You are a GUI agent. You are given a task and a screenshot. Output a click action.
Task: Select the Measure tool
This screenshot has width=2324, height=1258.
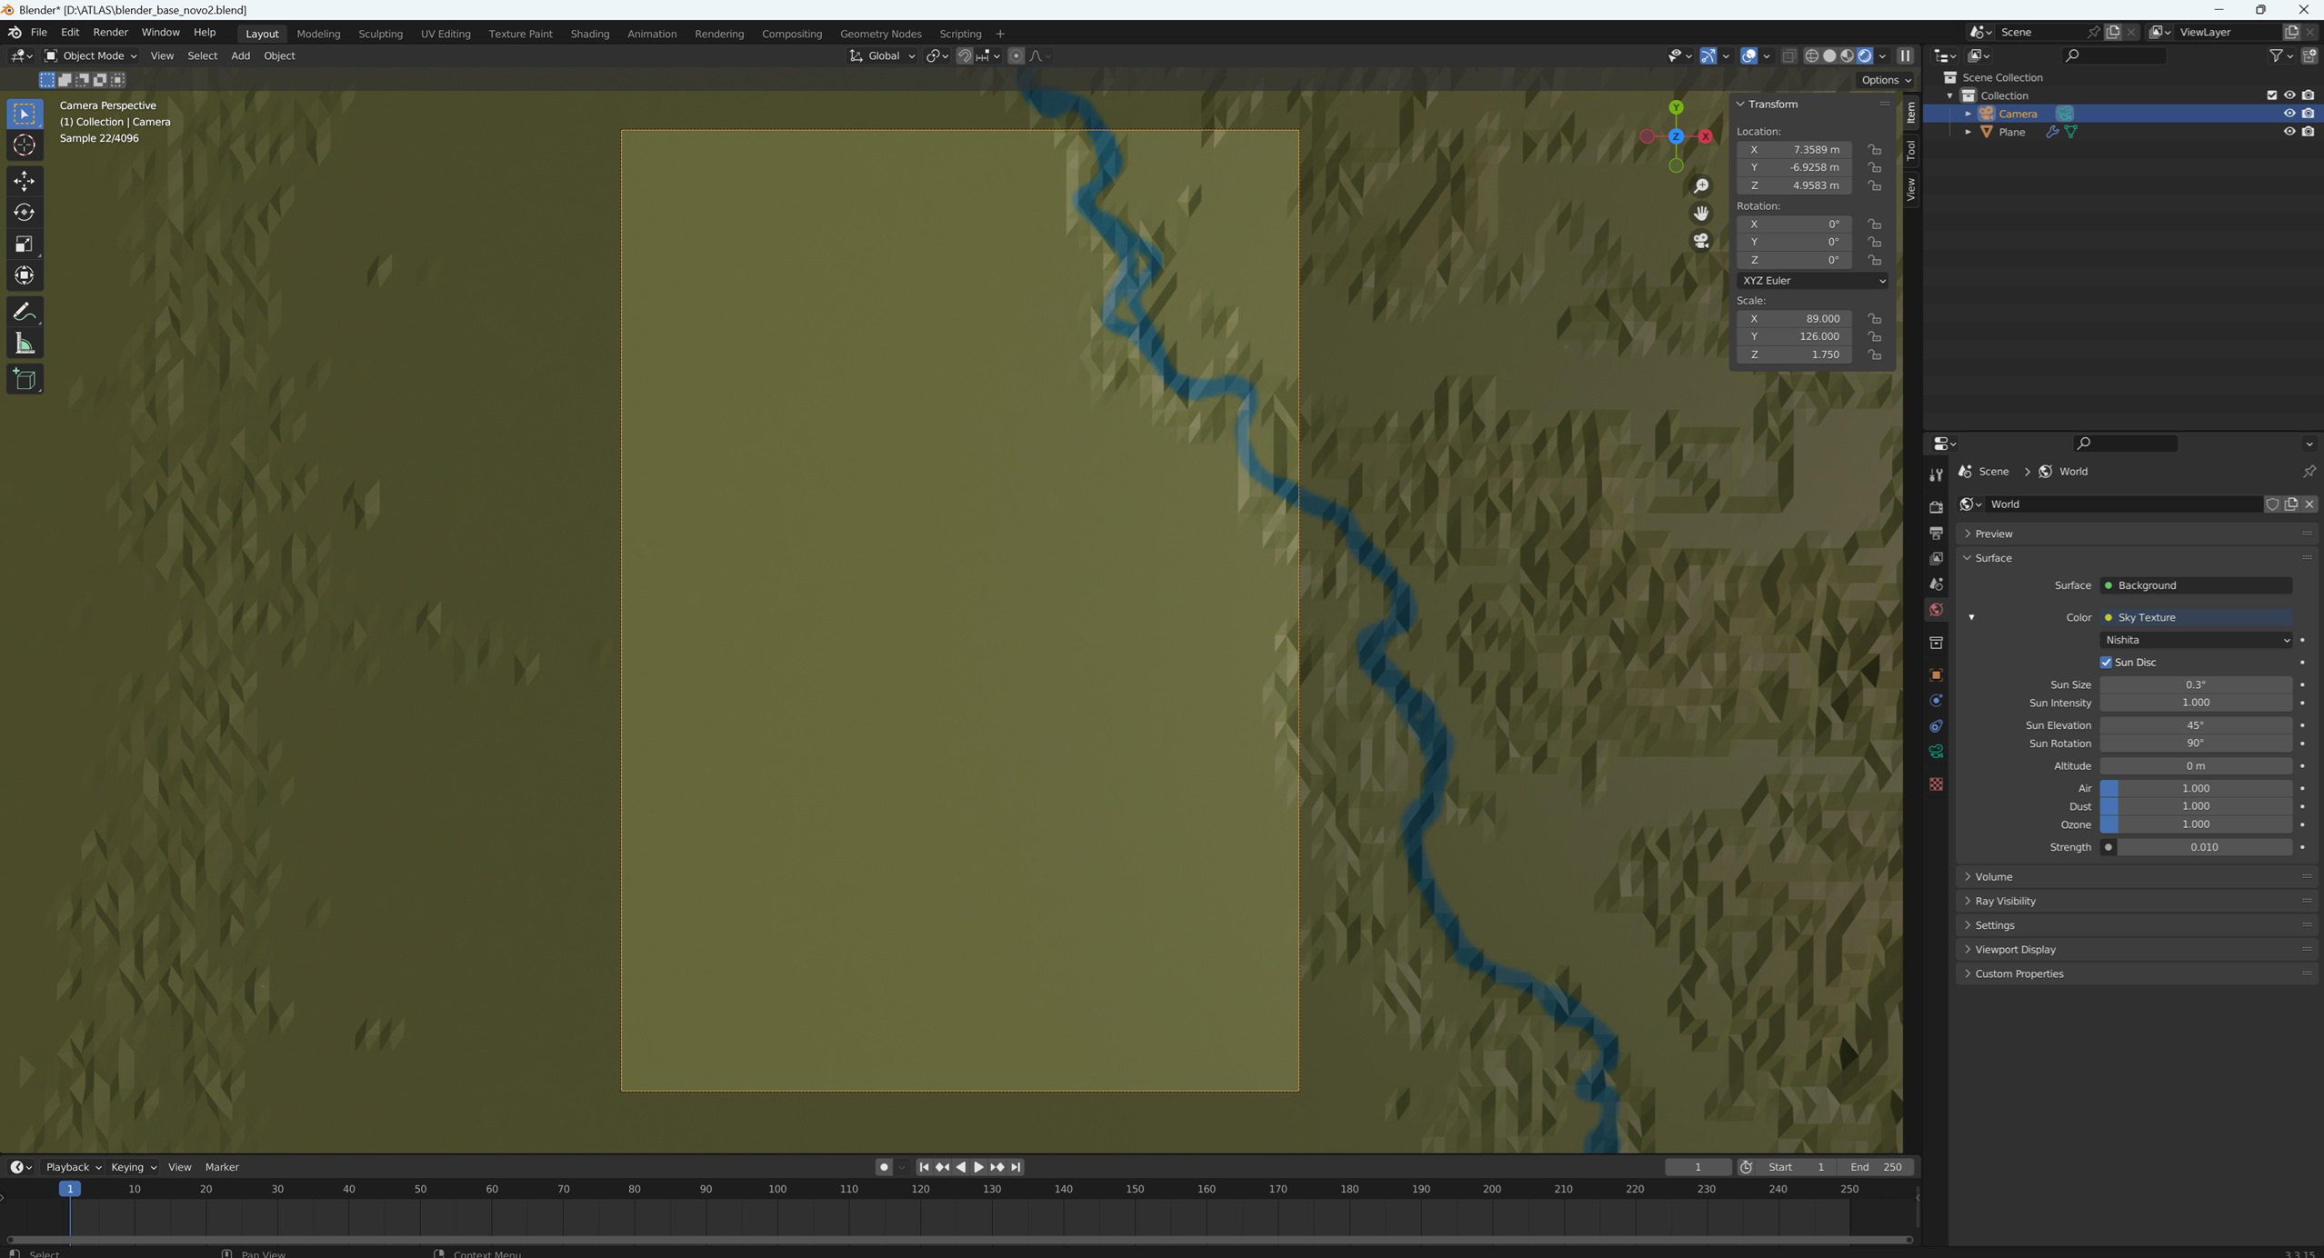click(x=25, y=344)
